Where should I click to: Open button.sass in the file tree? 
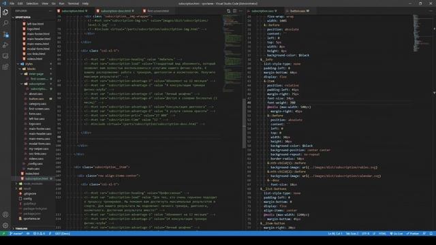click(36, 99)
